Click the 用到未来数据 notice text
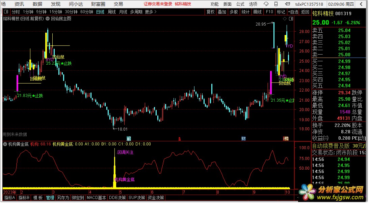This screenshot has height=203, width=369. tap(15, 134)
